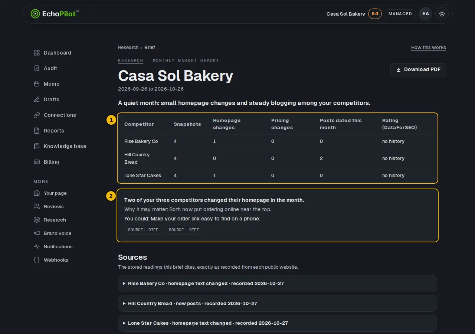Image resolution: width=475 pixels, height=334 pixels.
Task: Expand Rise Bakery Co homepage text changed source
Action: pyautogui.click(x=278, y=284)
